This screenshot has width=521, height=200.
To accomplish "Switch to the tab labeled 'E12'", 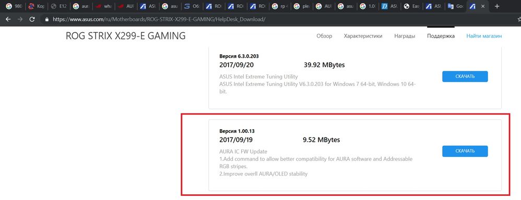I will [58, 6].
